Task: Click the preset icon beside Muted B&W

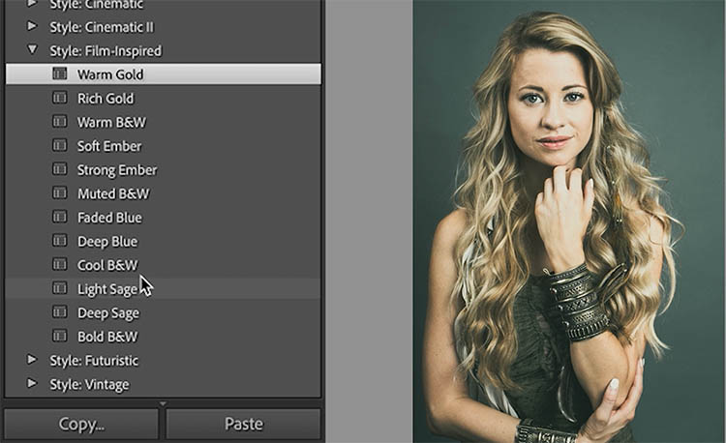Action: [x=59, y=192]
